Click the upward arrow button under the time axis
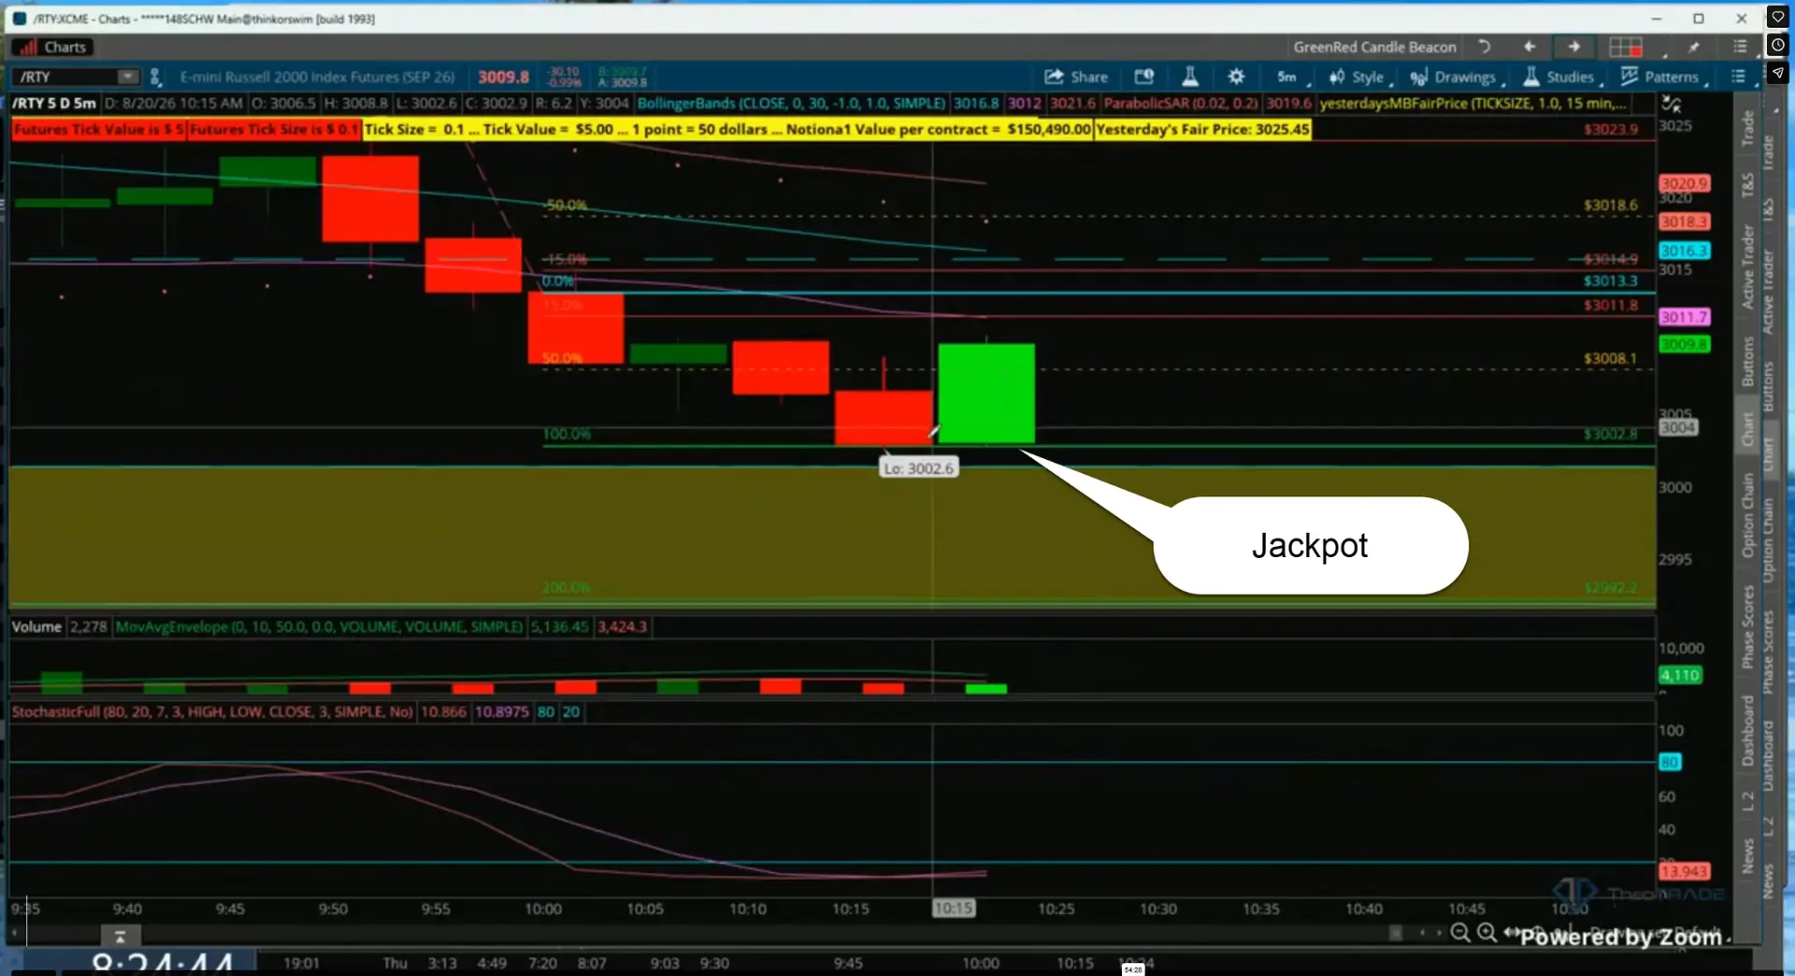This screenshot has width=1795, height=976. coord(120,935)
